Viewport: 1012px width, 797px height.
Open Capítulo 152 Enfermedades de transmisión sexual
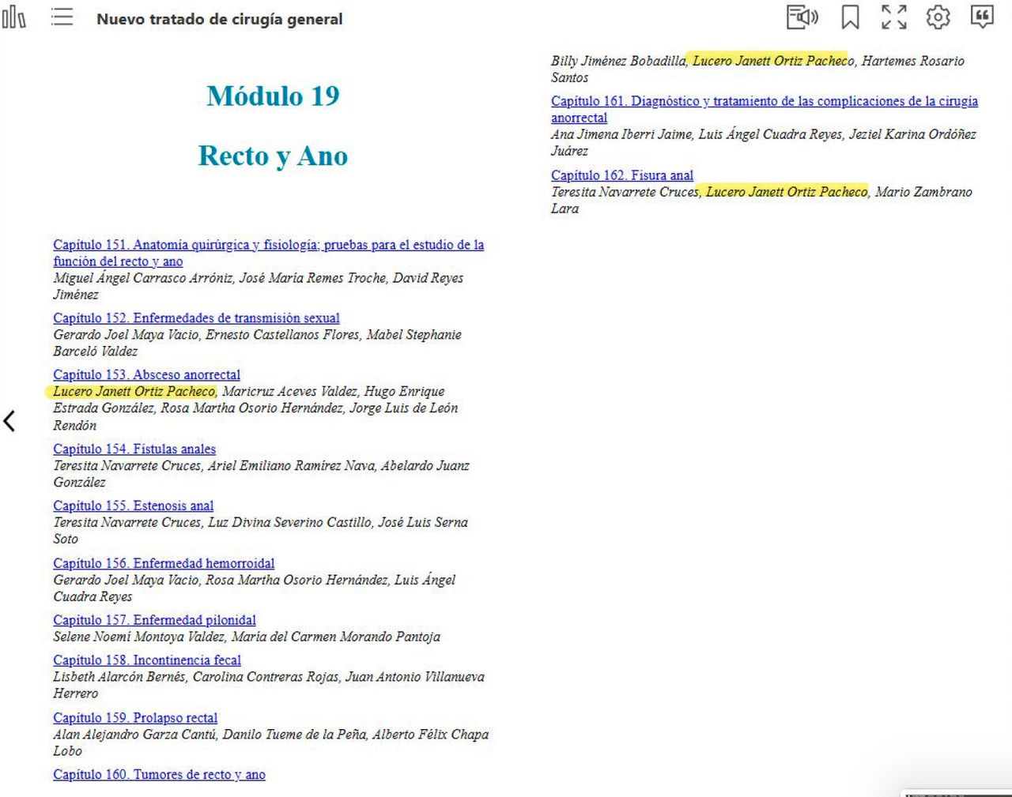pos(196,318)
